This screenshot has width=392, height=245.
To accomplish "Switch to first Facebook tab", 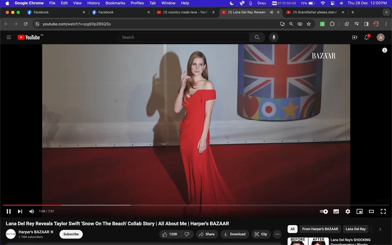I will click(x=56, y=12).
